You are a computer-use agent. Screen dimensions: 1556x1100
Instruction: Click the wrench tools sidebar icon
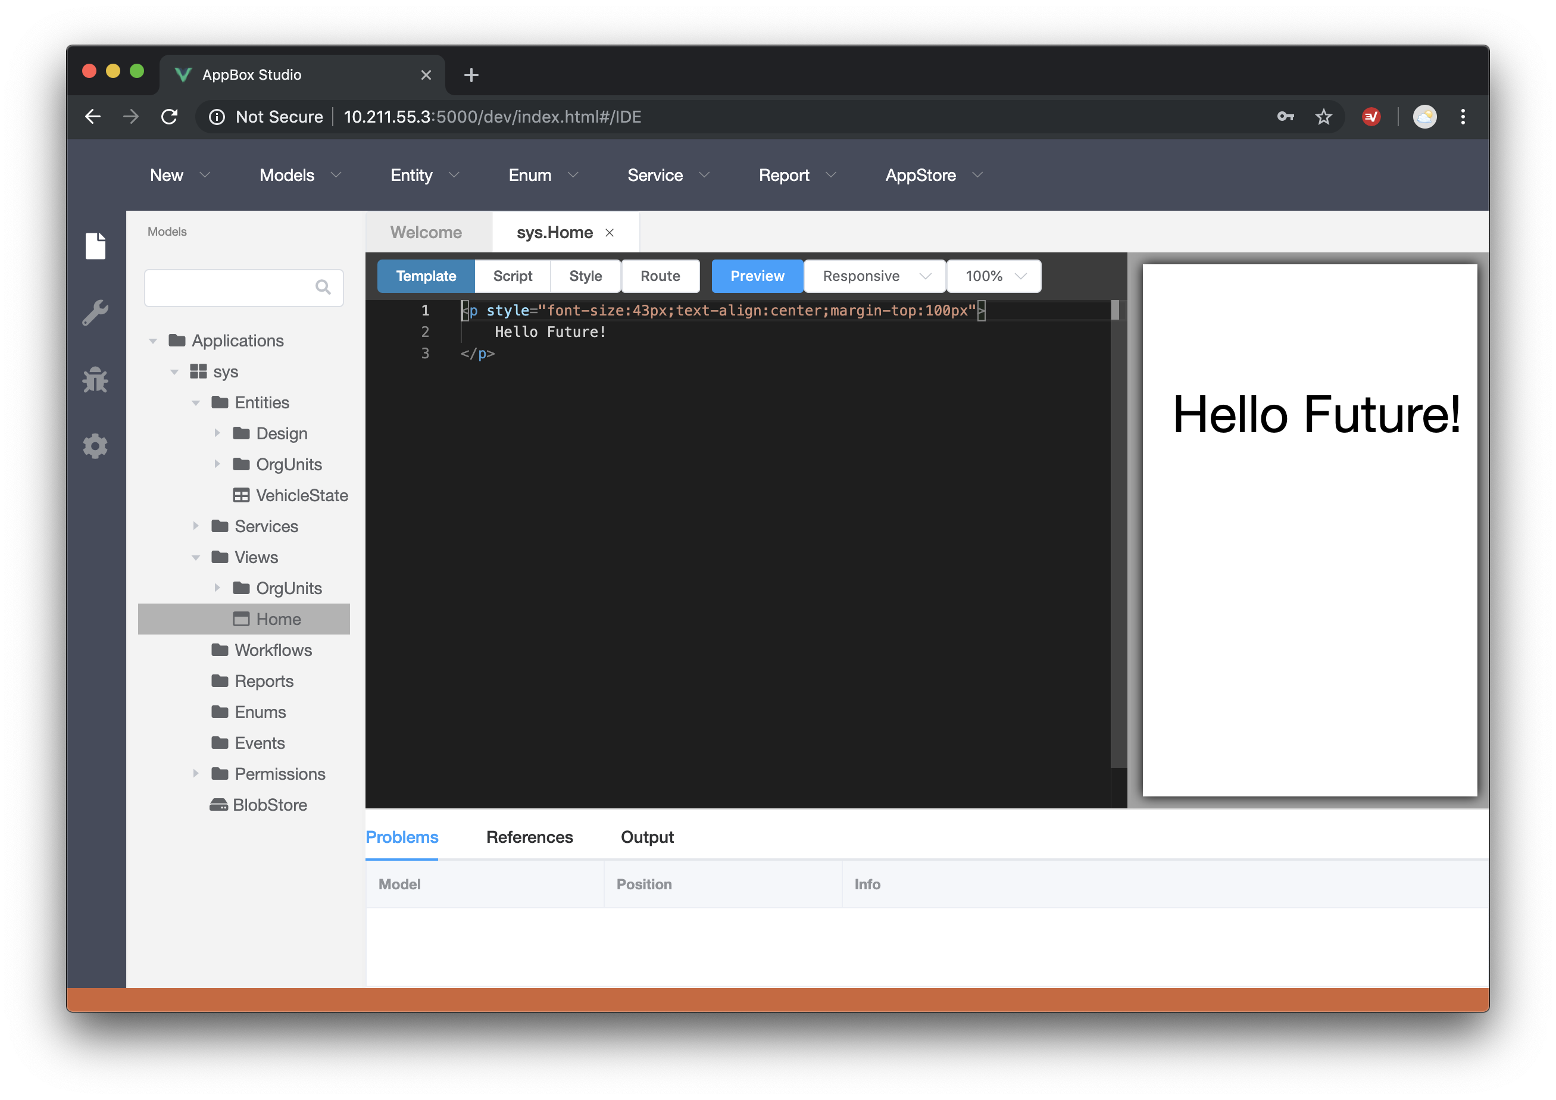[x=95, y=312]
